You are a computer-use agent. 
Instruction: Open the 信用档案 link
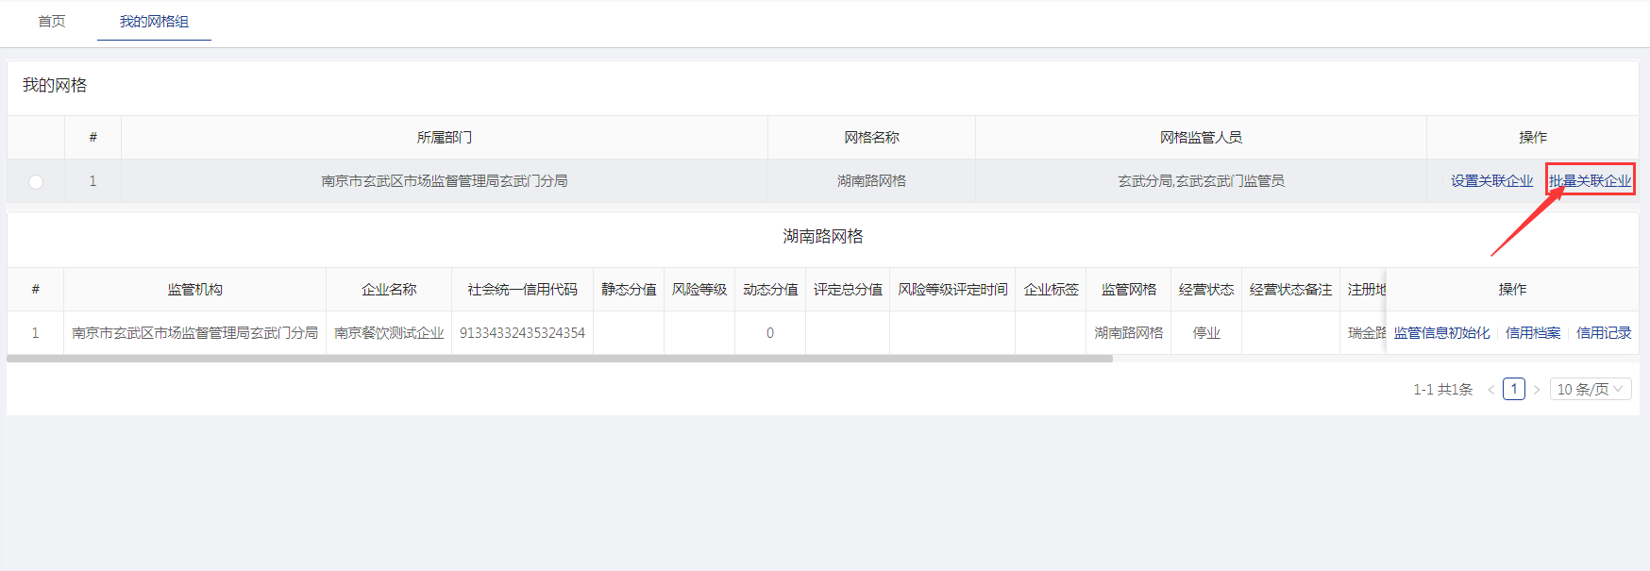tap(1533, 333)
